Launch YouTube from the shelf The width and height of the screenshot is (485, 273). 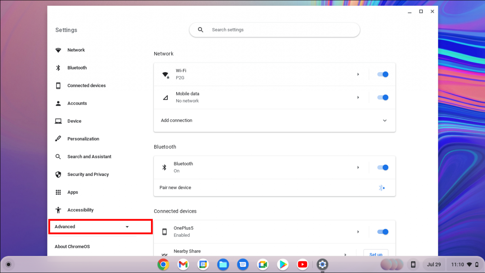pos(302,264)
